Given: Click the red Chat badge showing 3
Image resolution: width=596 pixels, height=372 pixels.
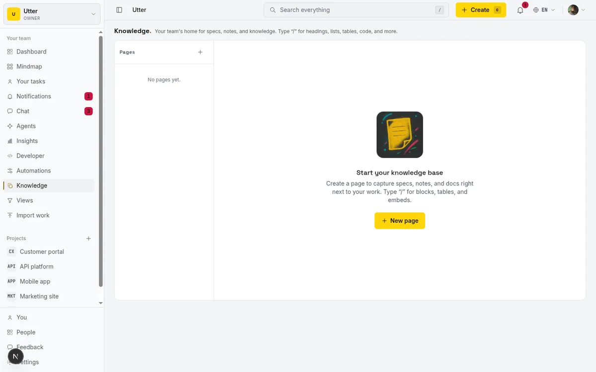Looking at the screenshot, I should pos(88,111).
